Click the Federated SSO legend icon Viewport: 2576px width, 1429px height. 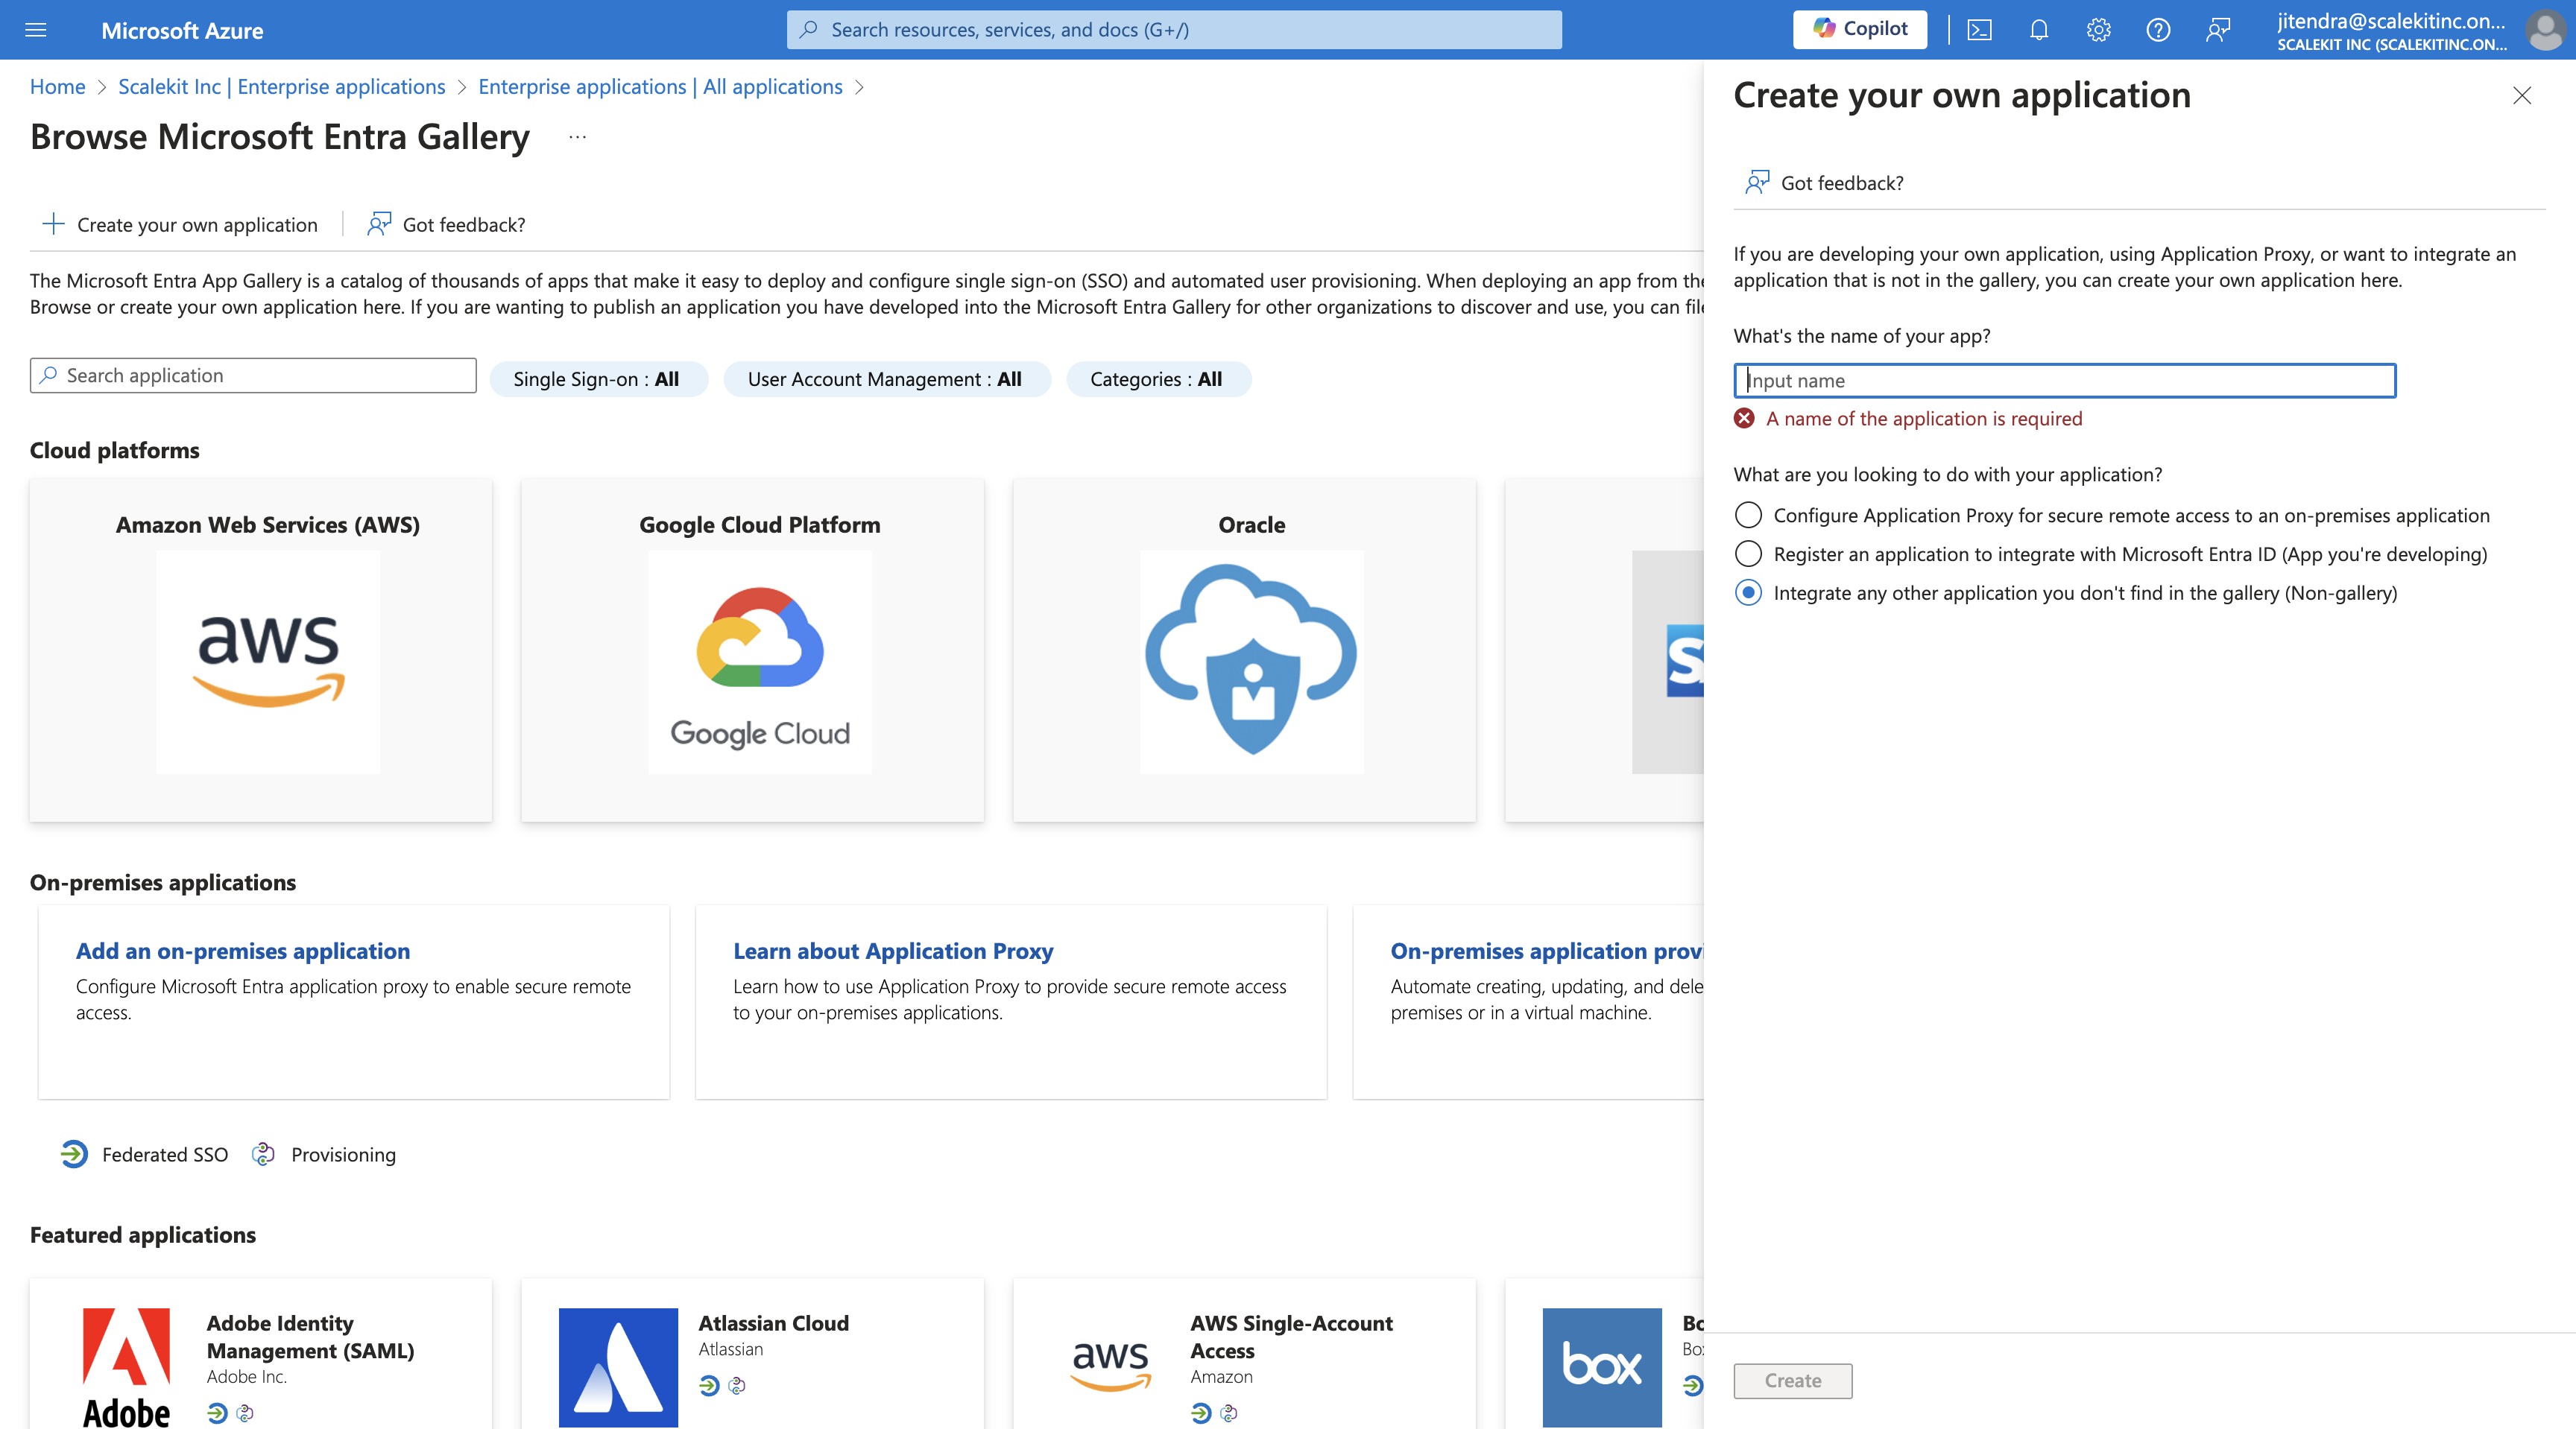click(x=74, y=1154)
